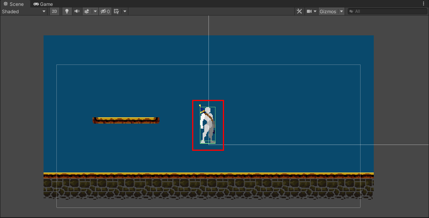Select the white character sprite in the scene
Image resolution: width=429 pixels, height=218 pixels.
(x=208, y=125)
